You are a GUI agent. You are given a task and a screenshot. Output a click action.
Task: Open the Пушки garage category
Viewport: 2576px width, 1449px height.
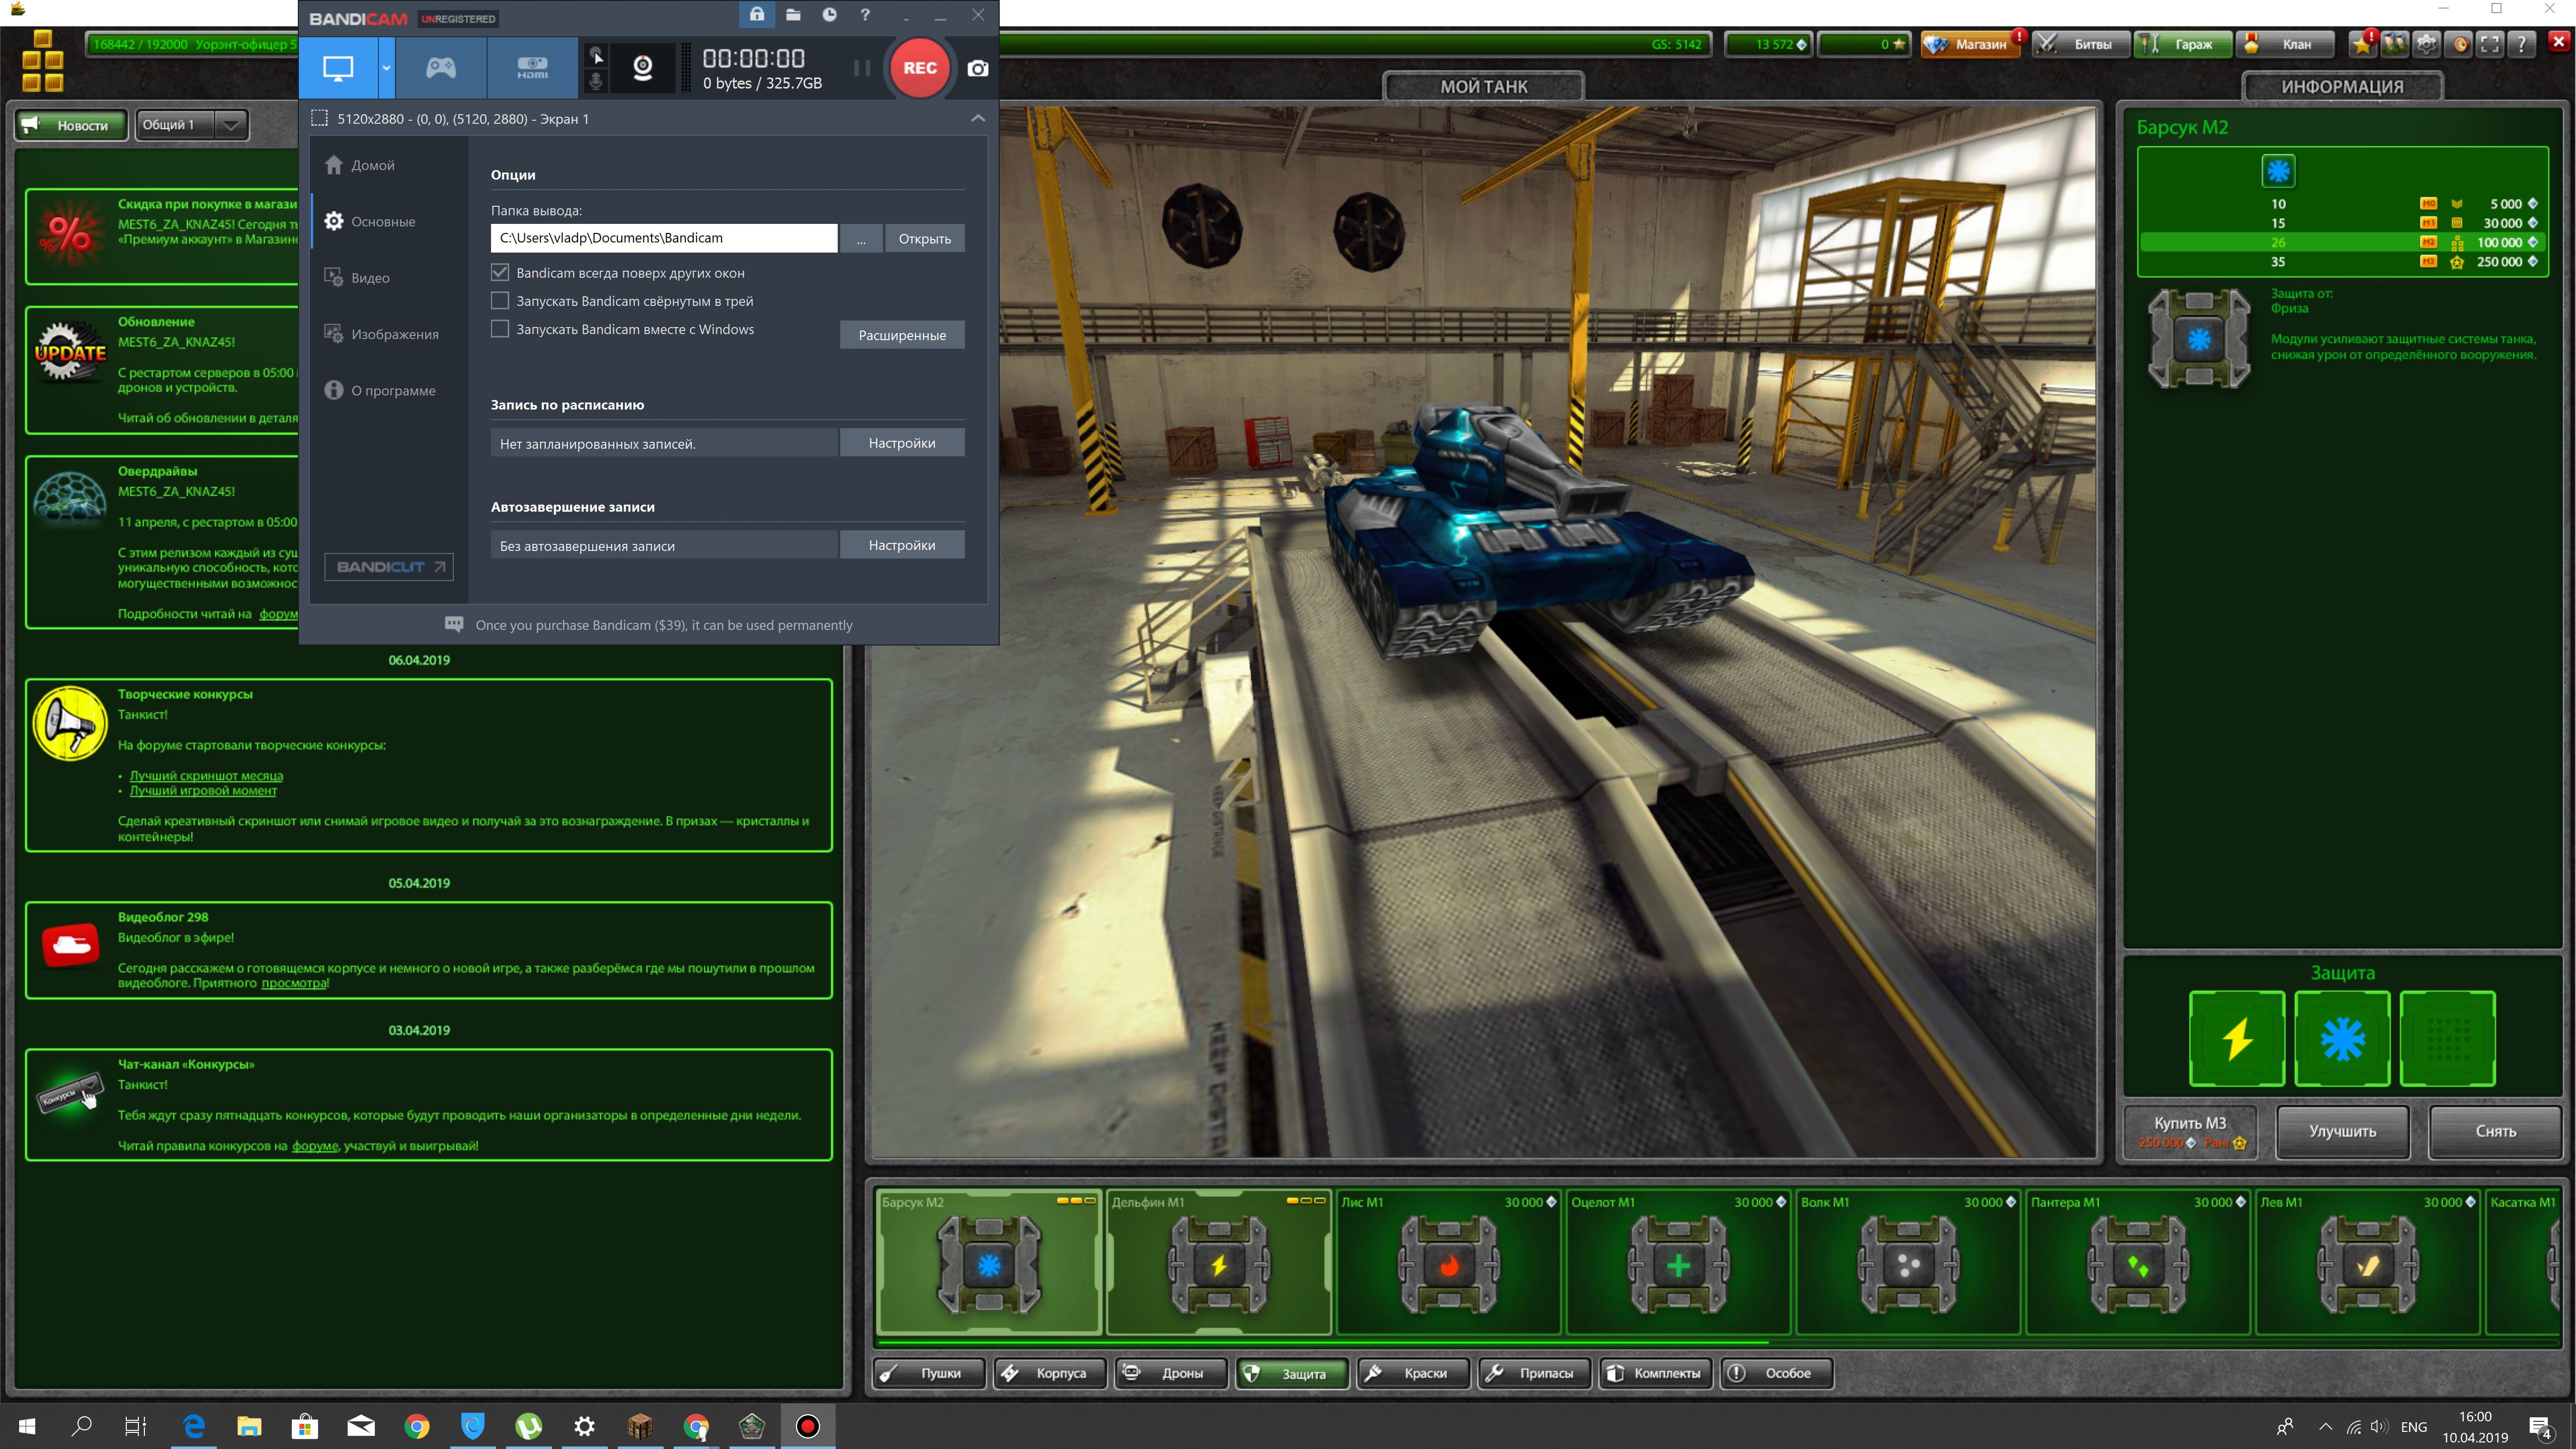click(929, 1373)
